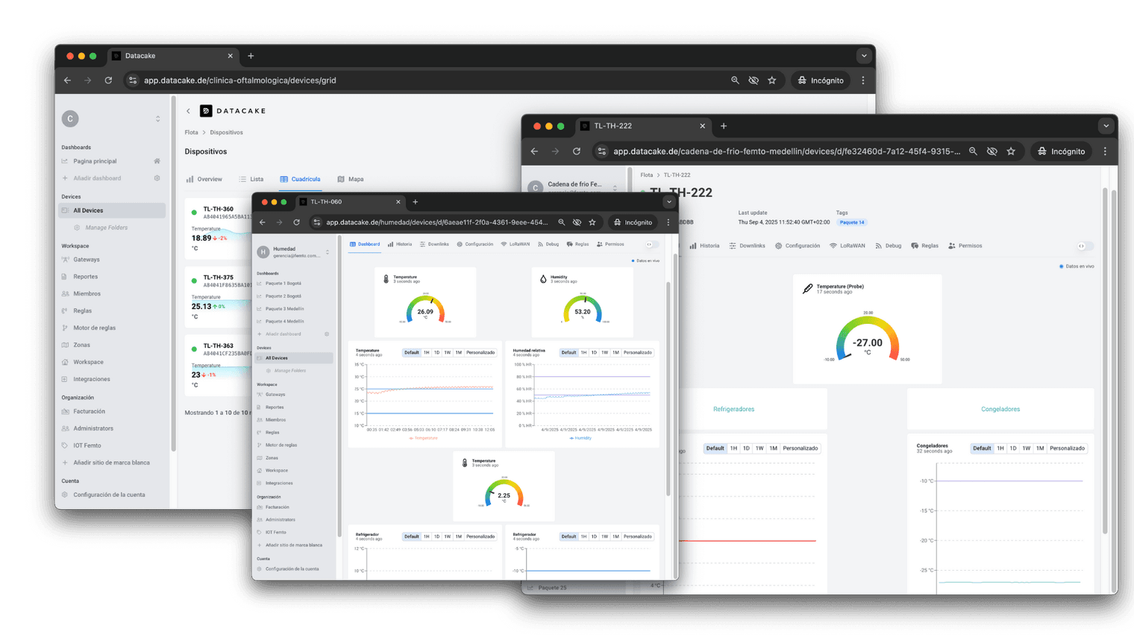Click the Incógnito button in the TL-TH-222 window
This screenshot has height=638, width=1134.
1062,151
